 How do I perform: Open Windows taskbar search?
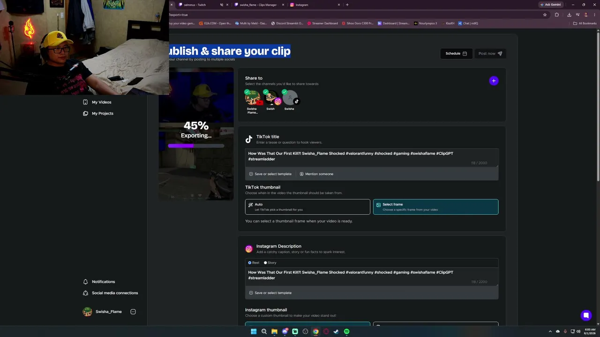click(x=264, y=331)
